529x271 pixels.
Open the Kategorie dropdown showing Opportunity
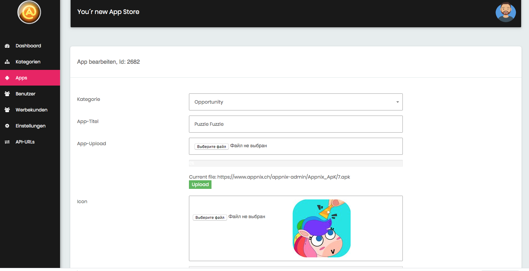pos(295,102)
